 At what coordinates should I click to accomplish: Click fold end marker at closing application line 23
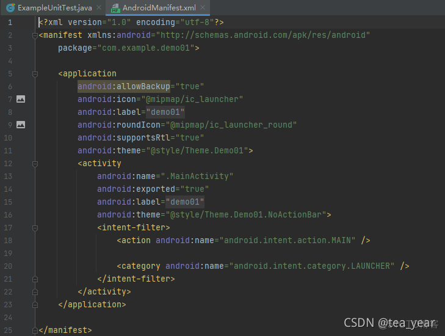pyautogui.click(x=35, y=305)
